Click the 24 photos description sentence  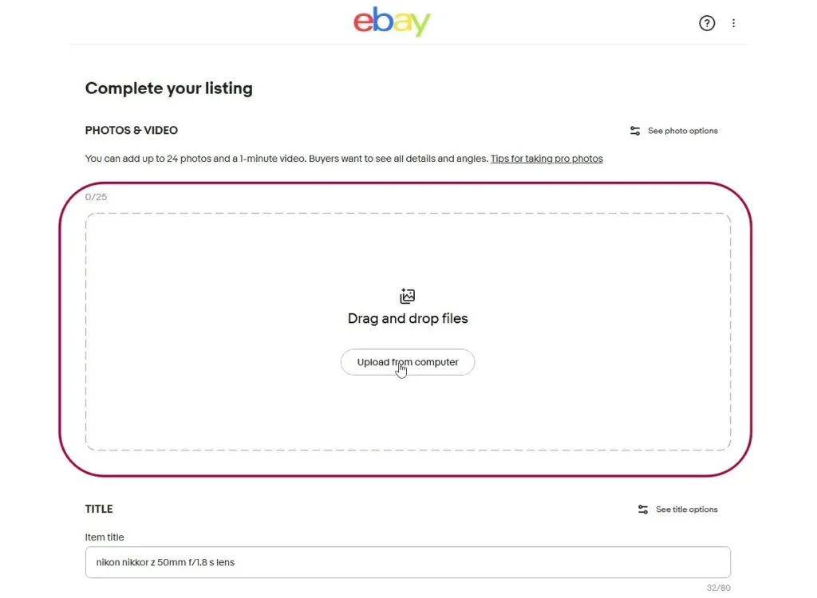pyautogui.click(x=286, y=159)
